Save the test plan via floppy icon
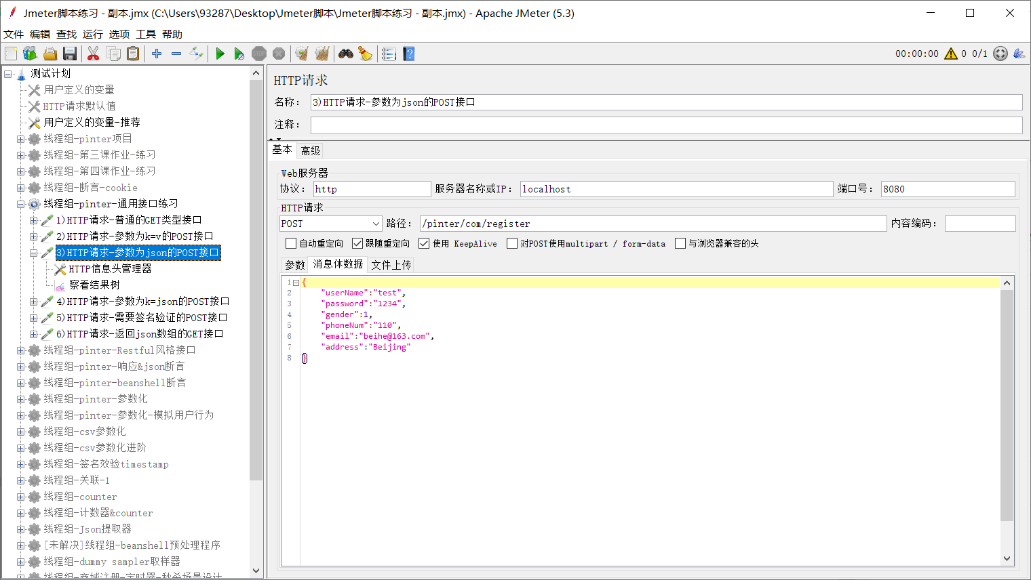 pyautogui.click(x=69, y=54)
